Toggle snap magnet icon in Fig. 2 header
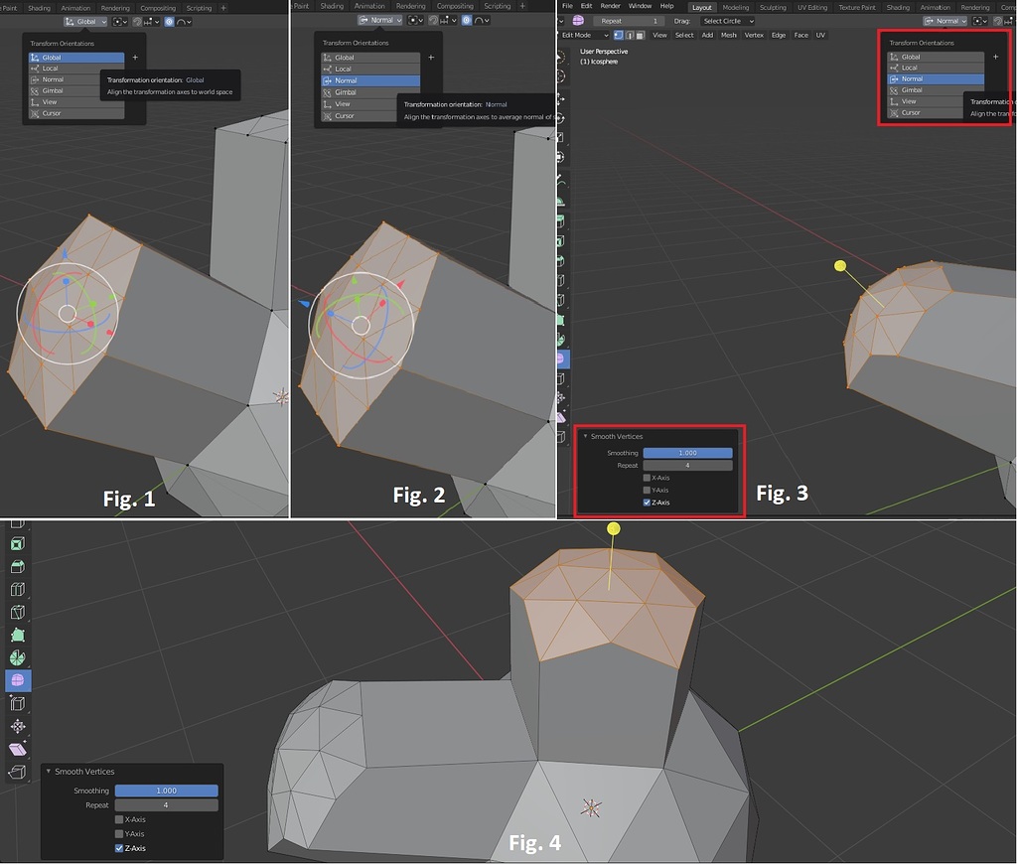Image resolution: width=1017 pixels, height=864 pixels. [433, 21]
